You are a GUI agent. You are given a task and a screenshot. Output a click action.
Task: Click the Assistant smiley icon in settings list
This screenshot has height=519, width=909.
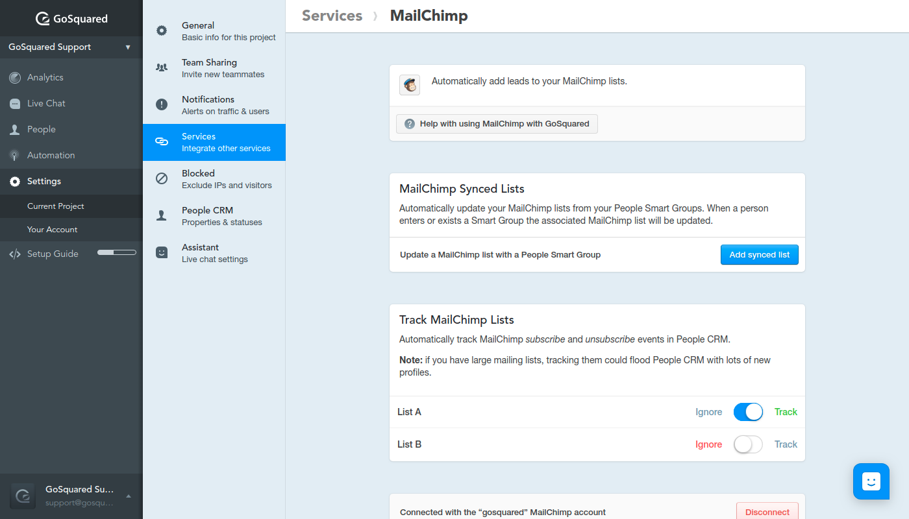162,252
